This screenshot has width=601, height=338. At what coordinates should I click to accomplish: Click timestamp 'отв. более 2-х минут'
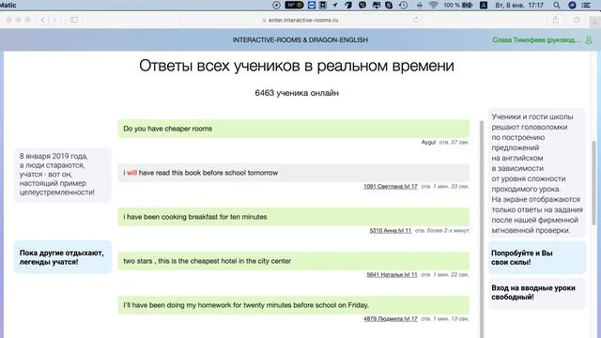(x=442, y=230)
